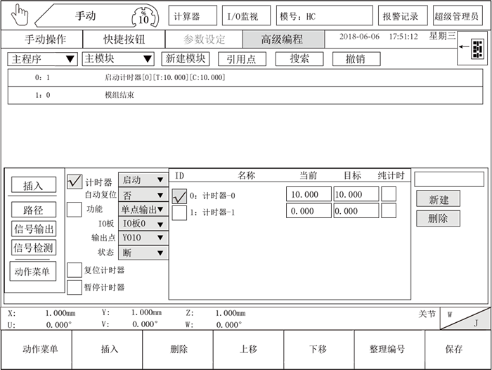Expand the 主模块 dropdown
Image resolution: width=492 pixels, height=370 pixels.
pos(117,59)
